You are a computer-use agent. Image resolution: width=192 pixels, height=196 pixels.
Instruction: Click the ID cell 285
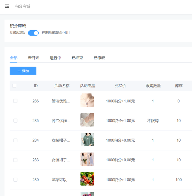[36, 121]
